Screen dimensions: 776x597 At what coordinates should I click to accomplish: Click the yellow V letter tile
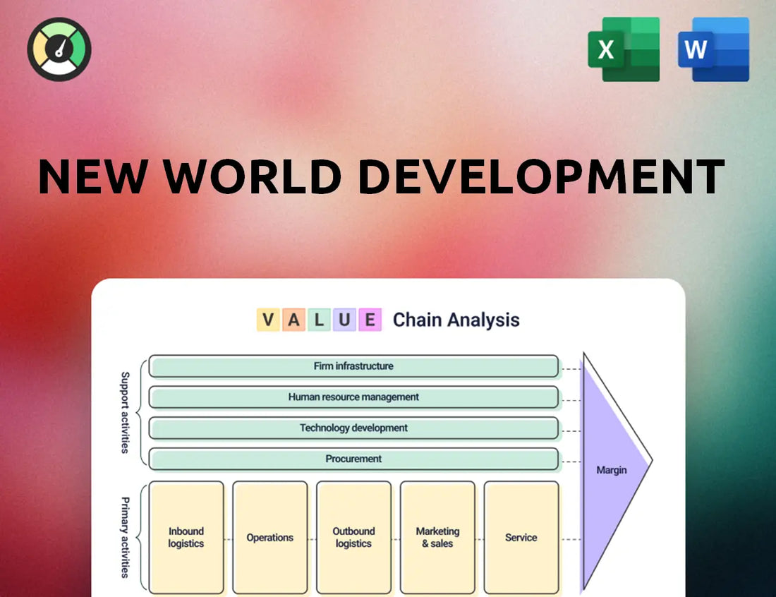coord(268,320)
